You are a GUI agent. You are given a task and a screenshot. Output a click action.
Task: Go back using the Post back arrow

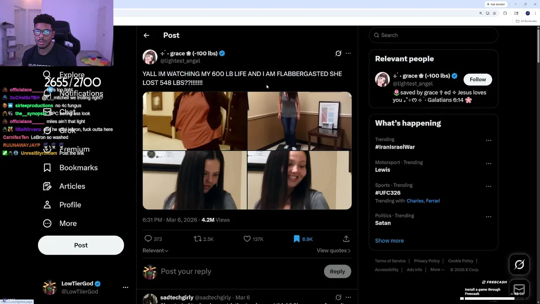(x=146, y=35)
